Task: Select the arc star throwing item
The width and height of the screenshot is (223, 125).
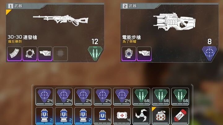Action: (141, 116)
